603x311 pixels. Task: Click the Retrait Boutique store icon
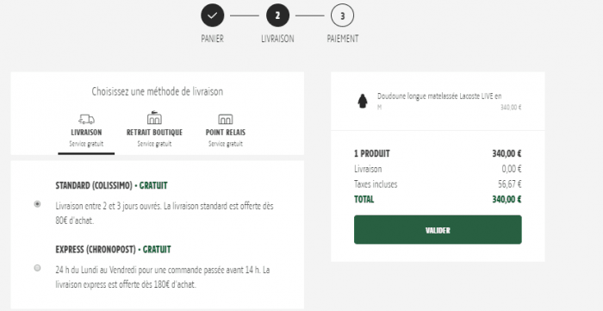(x=154, y=118)
